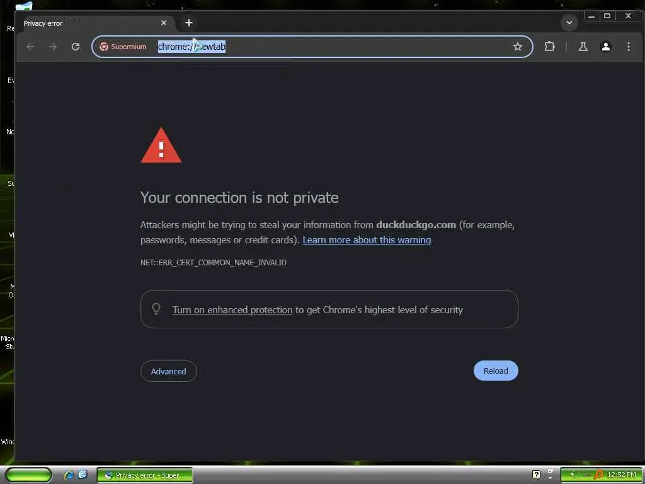
Task: Click Turn on enhanced protection link
Action: click(232, 310)
